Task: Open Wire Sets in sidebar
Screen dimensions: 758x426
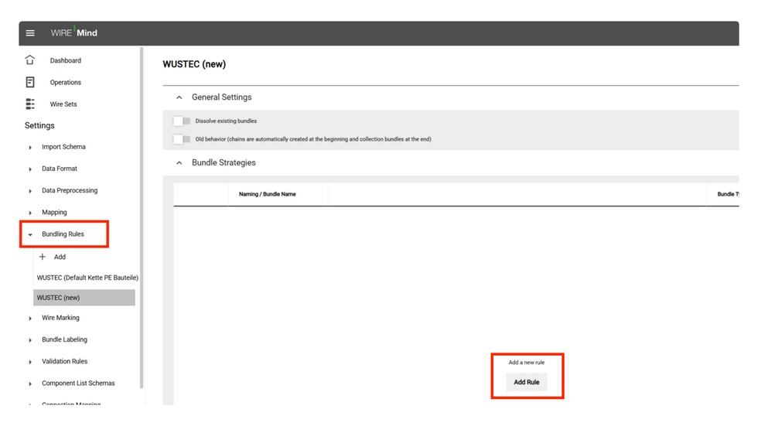Action: [x=63, y=104]
